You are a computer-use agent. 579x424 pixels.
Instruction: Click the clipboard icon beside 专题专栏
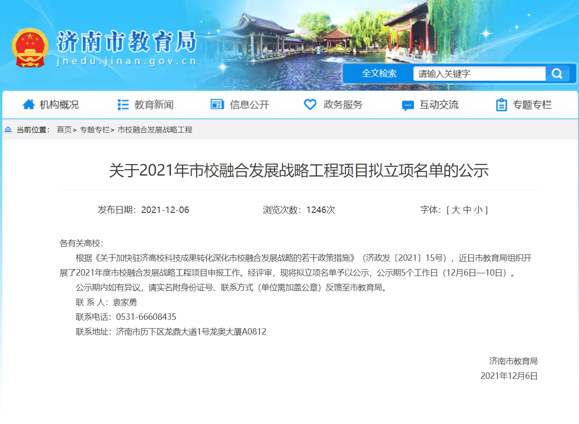tap(502, 105)
